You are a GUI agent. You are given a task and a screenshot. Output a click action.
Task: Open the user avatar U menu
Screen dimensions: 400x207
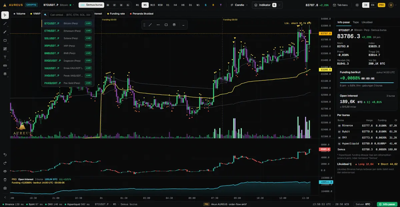point(390,5)
